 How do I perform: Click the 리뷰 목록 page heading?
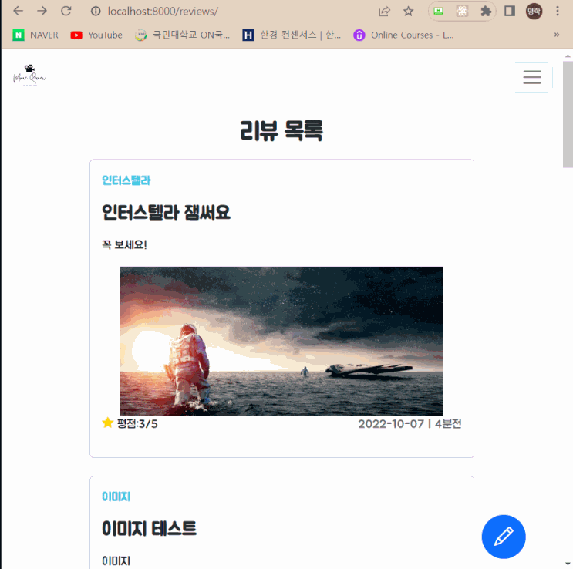click(281, 130)
